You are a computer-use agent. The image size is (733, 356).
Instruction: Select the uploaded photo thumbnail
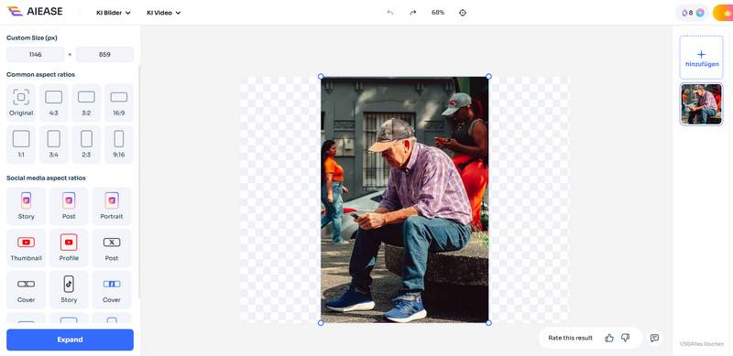tap(701, 104)
